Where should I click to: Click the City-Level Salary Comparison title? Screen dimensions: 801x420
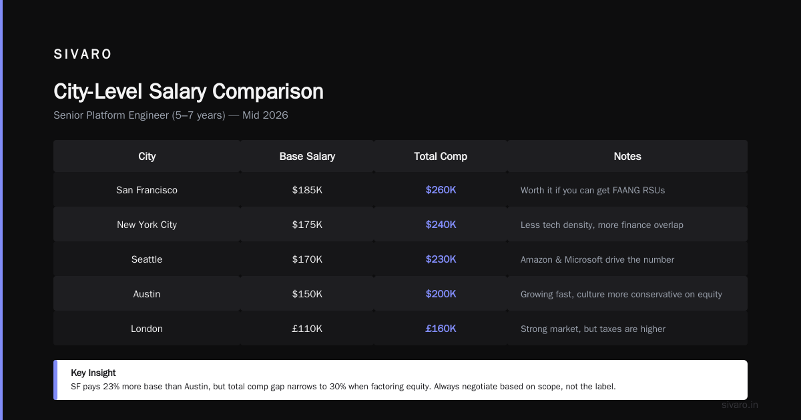click(188, 91)
